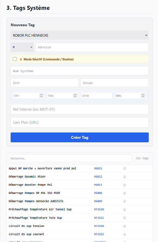Viewport: 158px width, 242px height.
Task: Open the ROBOR PLC HENNECKE dropdown
Action: coord(80,35)
